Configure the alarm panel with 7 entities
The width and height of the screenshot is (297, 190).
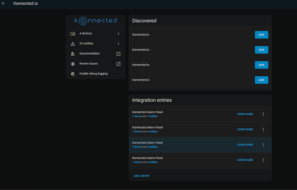[x=245, y=114]
